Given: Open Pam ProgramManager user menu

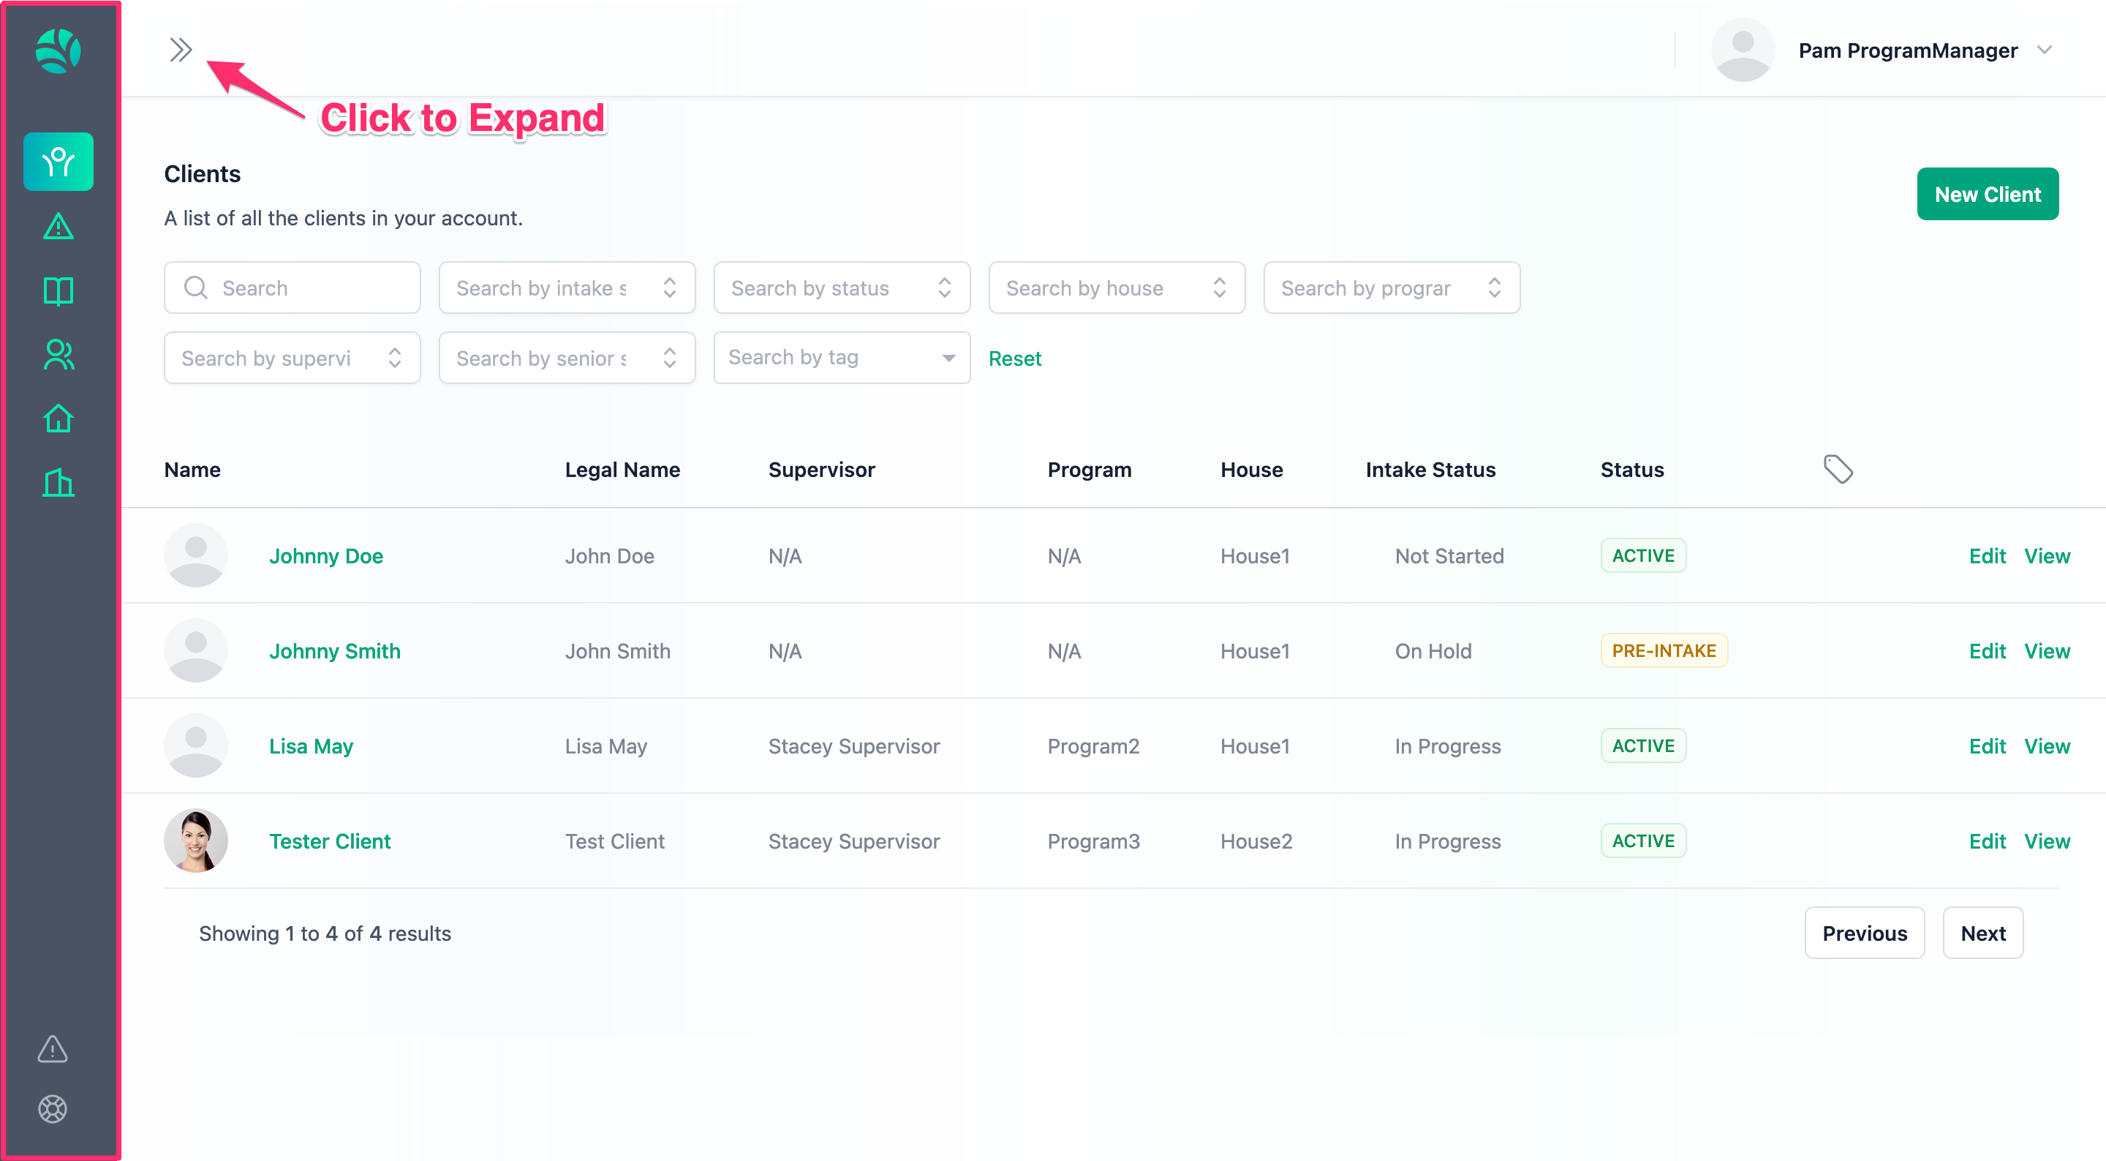Looking at the screenshot, I should (x=1908, y=50).
